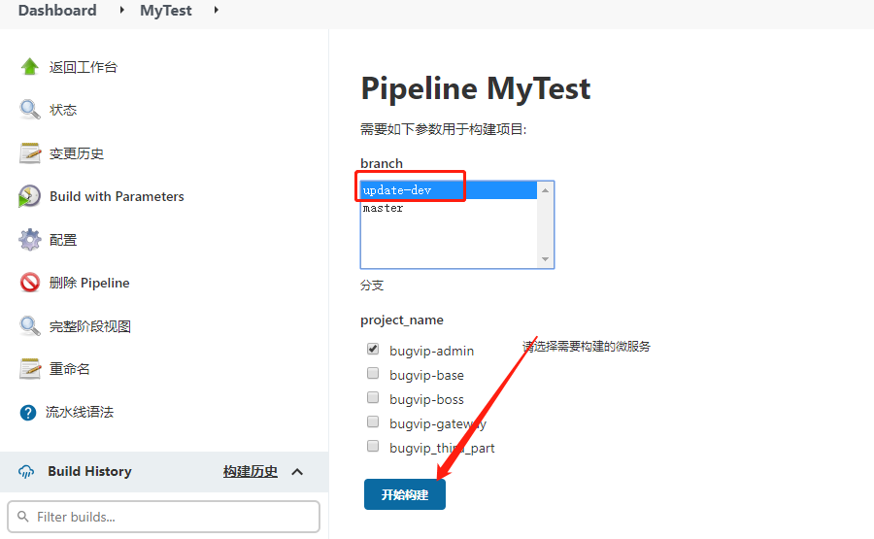Open 完整阶段视图 link

pyautogui.click(x=89, y=326)
